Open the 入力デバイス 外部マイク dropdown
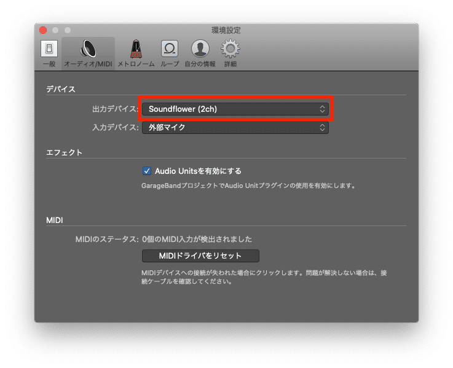Viewport: 453px width, 368px height. click(235, 127)
